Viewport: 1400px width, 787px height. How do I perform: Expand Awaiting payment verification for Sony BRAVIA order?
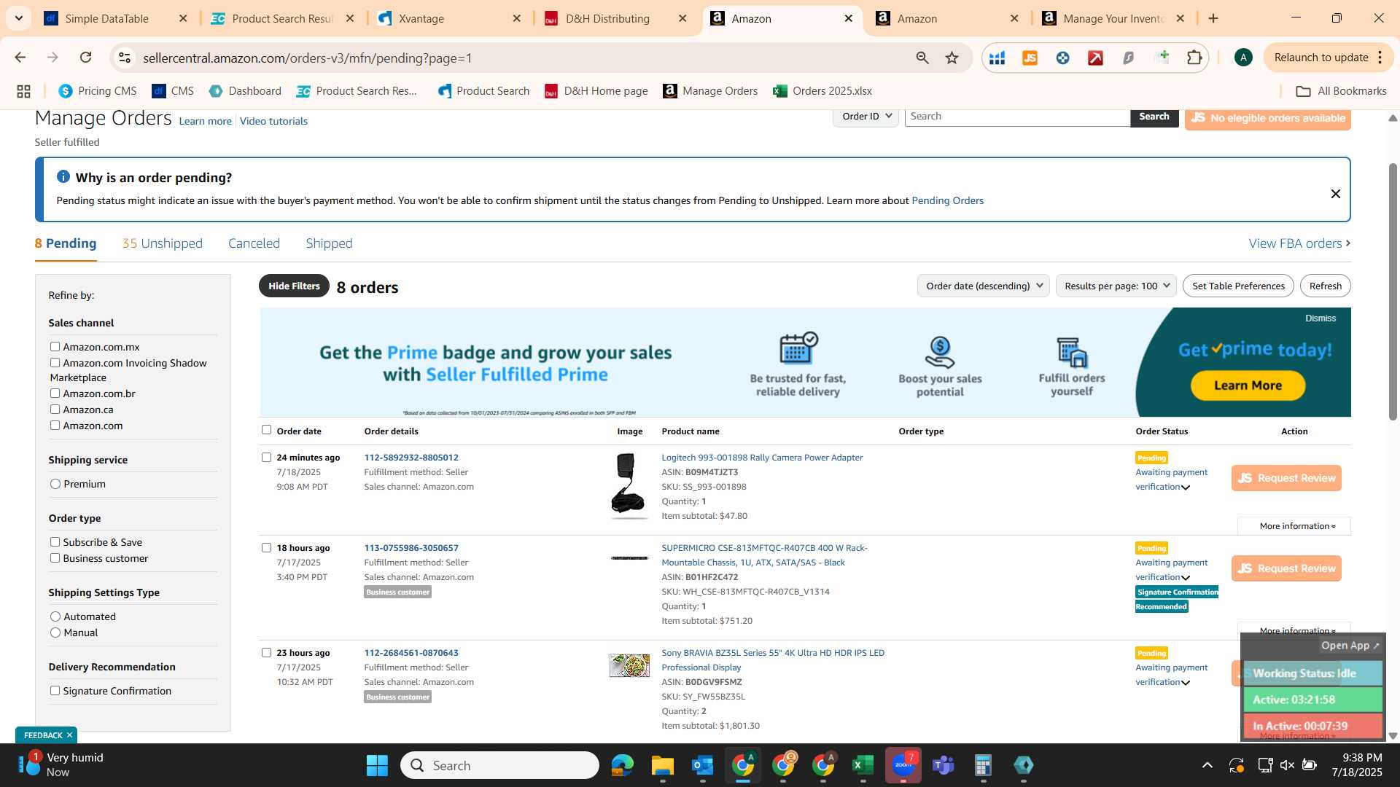click(x=1186, y=683)
